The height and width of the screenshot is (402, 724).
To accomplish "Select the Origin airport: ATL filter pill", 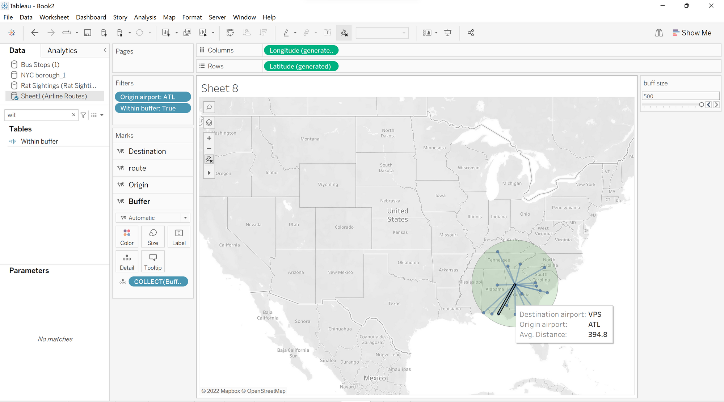I will [x=152, y=97].
